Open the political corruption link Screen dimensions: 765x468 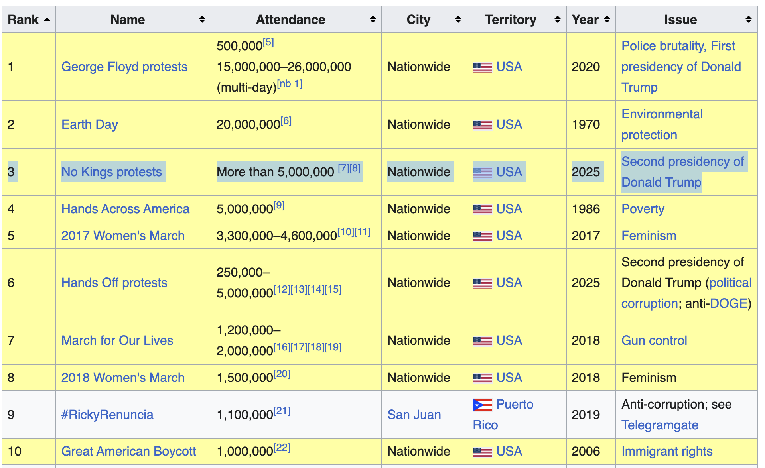click(730, 283)
